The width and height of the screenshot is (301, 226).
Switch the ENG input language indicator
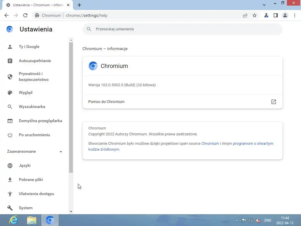coord(268,220)
